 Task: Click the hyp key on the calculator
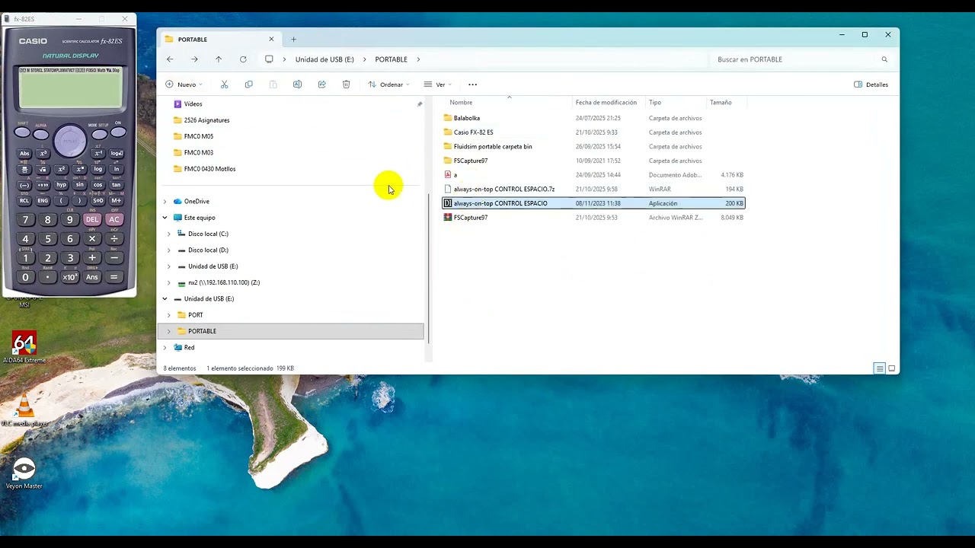[x=61, y=184]
